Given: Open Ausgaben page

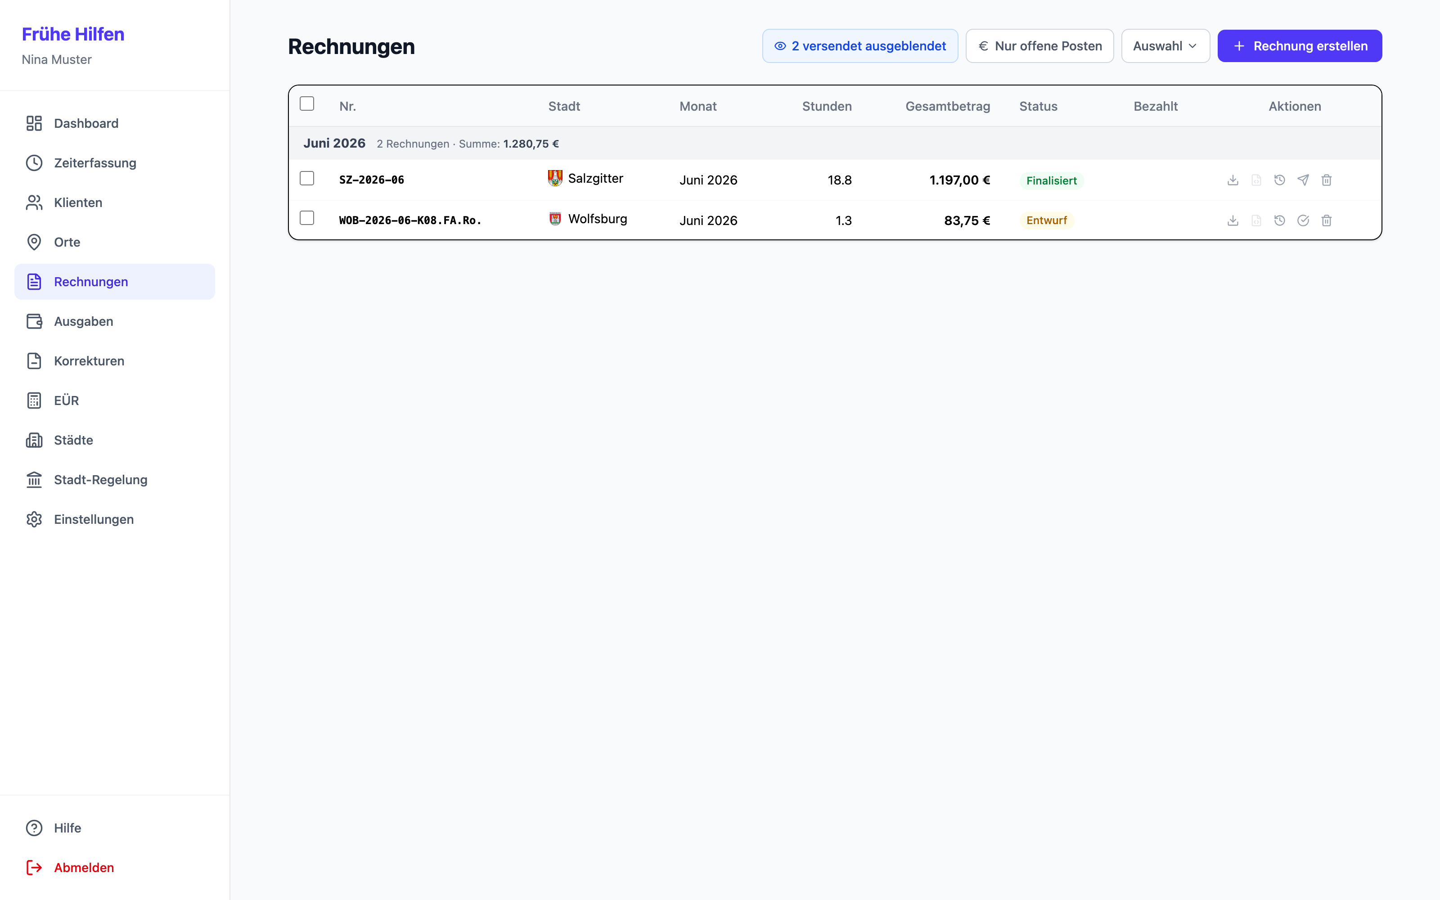Looking at the screenshot, I should tap(115, 321).
